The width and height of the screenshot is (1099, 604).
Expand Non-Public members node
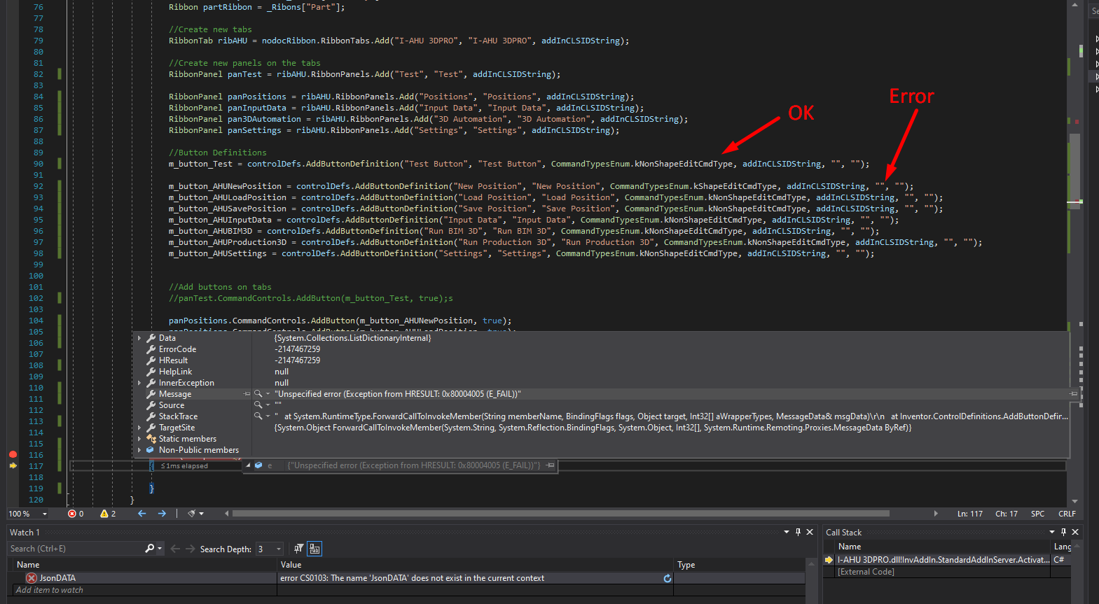(x=139, y=450)
